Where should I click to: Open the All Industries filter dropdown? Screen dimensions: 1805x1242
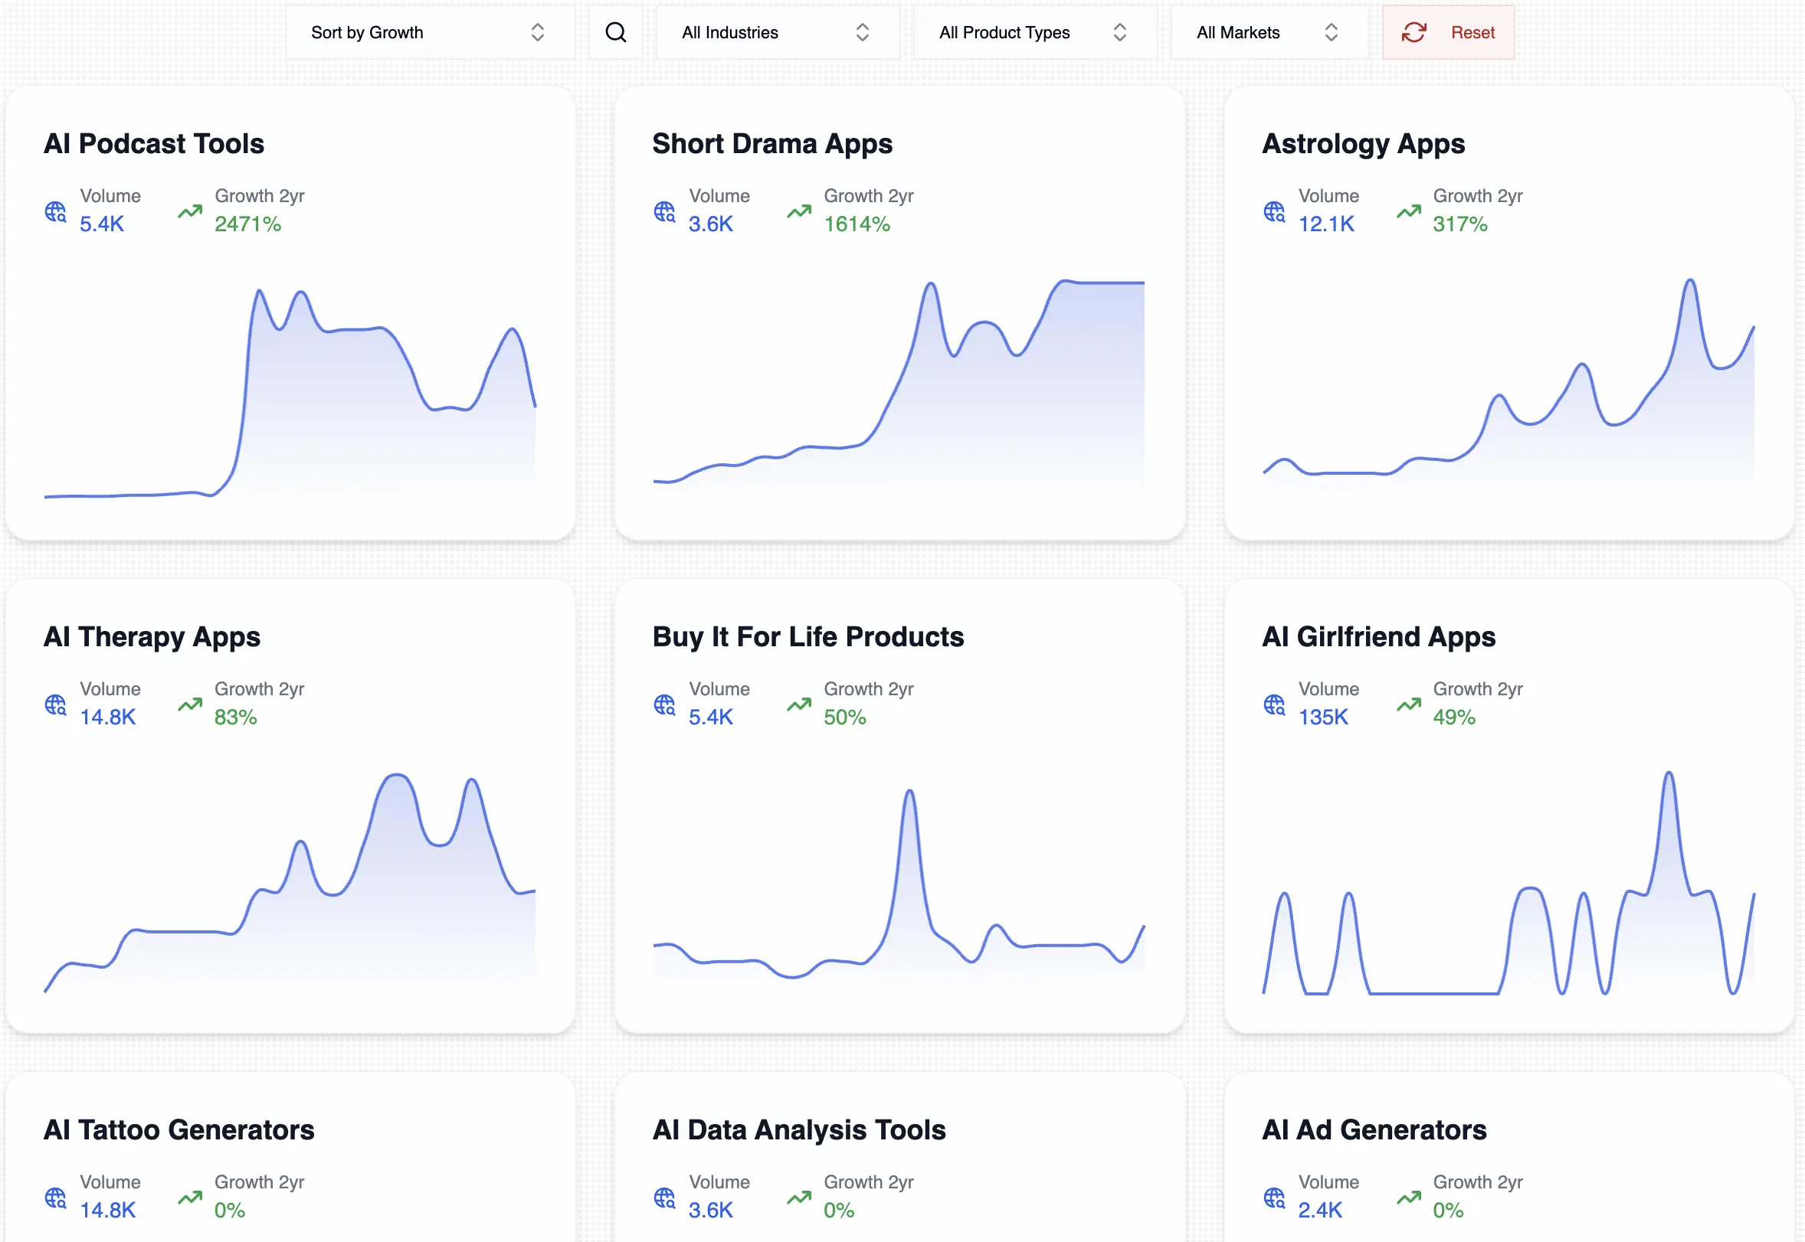pos(775,32)
